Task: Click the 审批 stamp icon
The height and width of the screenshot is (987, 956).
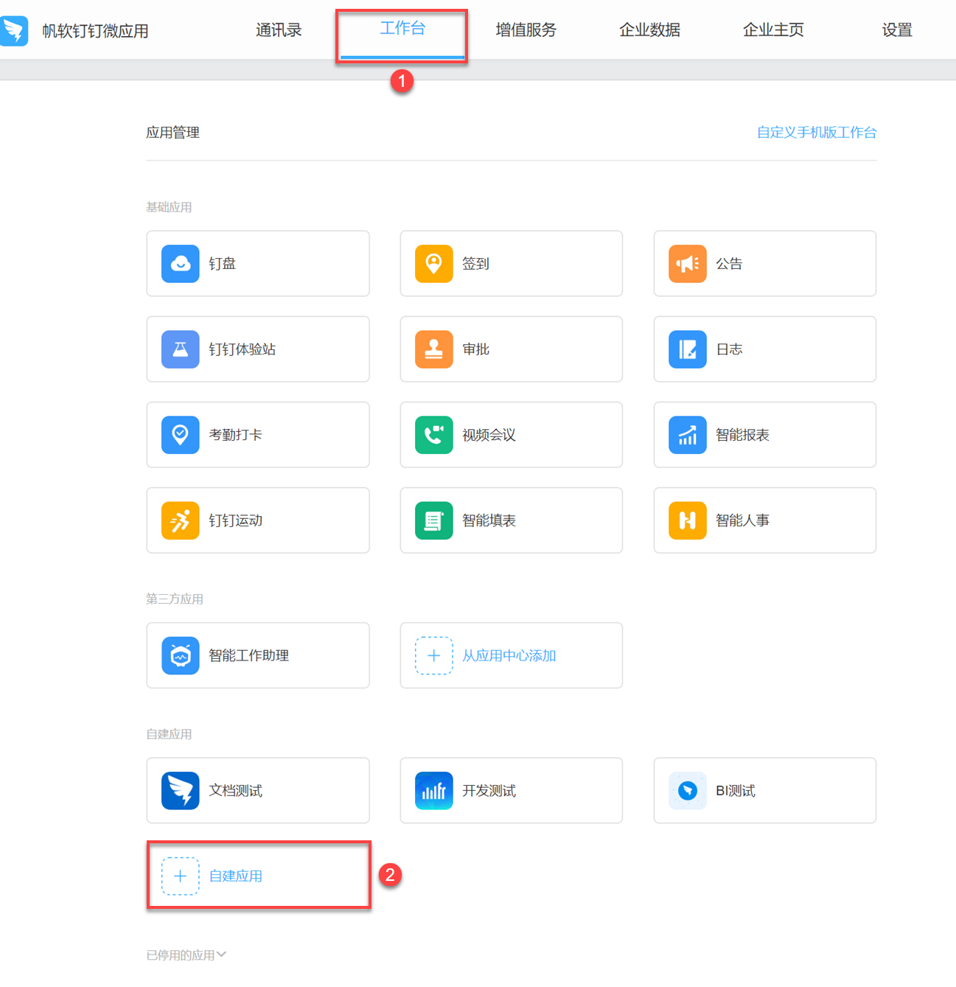Action: pos(434,349)
